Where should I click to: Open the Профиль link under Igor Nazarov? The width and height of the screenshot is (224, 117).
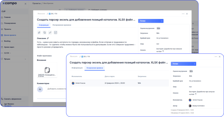[8, 106]
